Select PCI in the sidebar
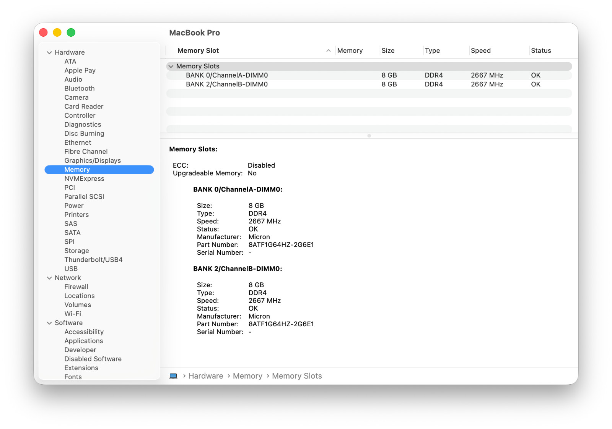The image size is (612, 429). pos(70,188)
